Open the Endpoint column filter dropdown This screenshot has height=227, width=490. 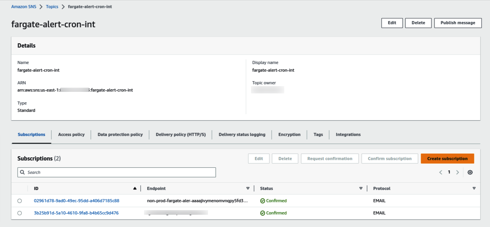point(248,188)
